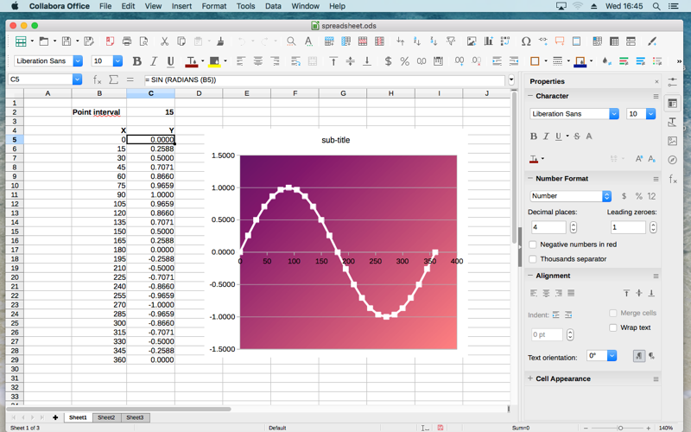The image size is (691, 432).
Task: Click the Character section heading
Action: point(552,96)
